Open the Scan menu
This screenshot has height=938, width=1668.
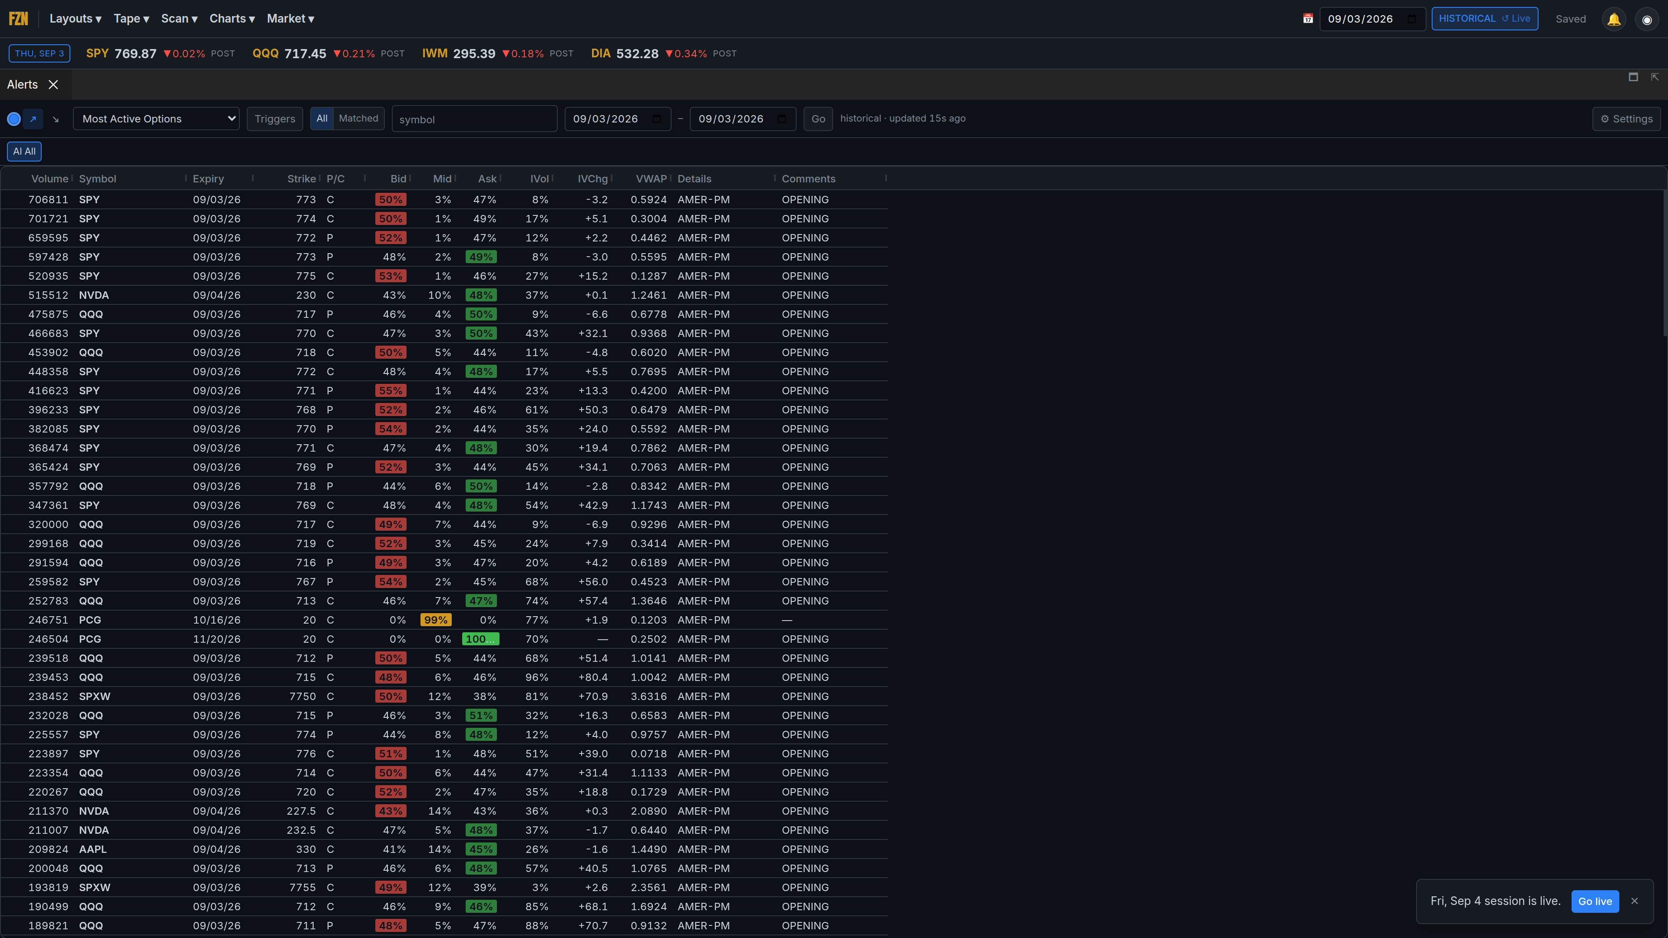pyautogui.click(x=179, y=19)
